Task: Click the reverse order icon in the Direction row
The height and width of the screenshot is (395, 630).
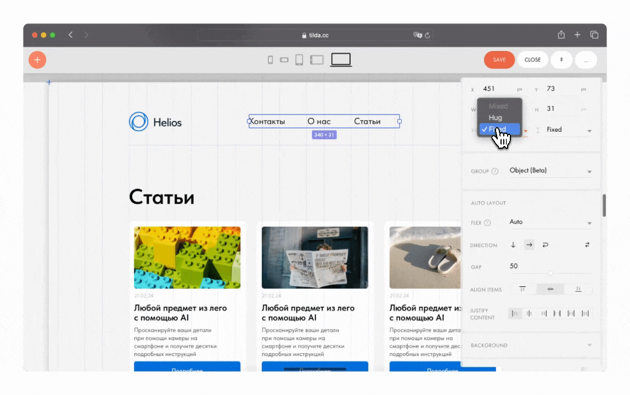Action: (587, 245)
